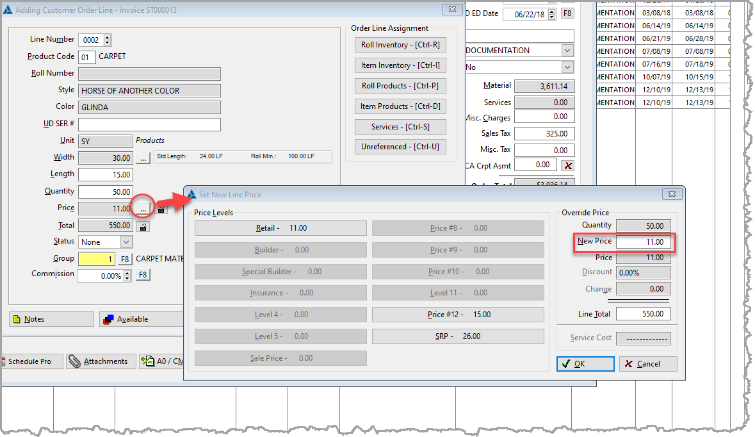Click the F8 button next to Commission
This screenshot has width=755, height=437.
pyautogui.click(x=143, y=275)
